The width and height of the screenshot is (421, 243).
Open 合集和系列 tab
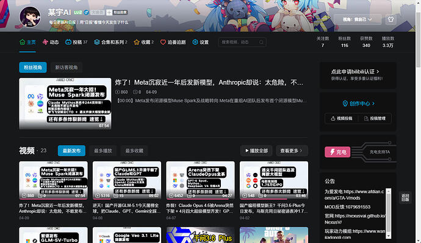point(110,42)
